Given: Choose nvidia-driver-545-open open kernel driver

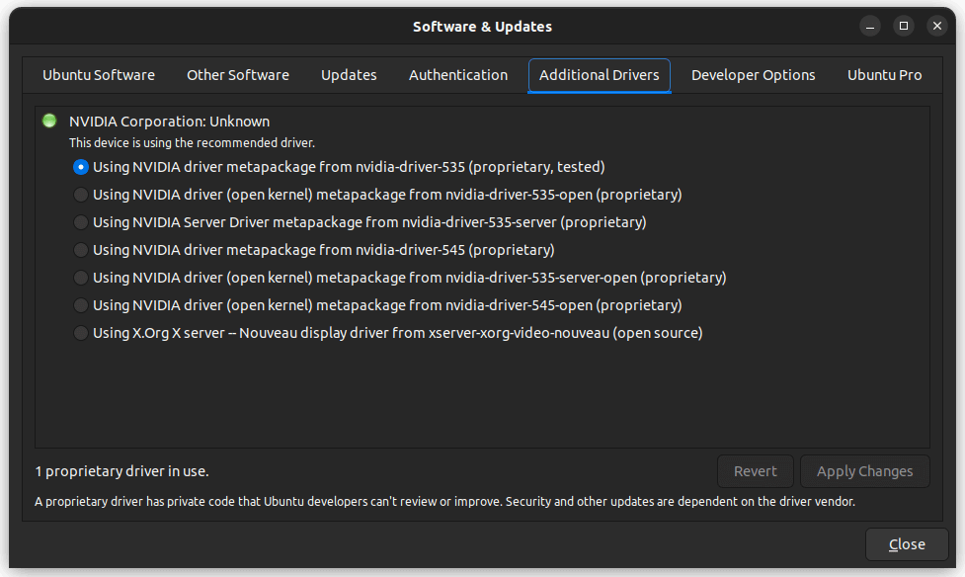Looking at the screenshot, I should click(x=81, y=305).
